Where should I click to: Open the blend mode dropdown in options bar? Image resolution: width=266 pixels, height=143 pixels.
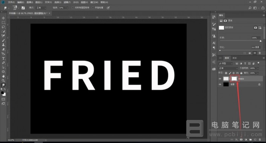pyautogui.click(x=41, y=8)
